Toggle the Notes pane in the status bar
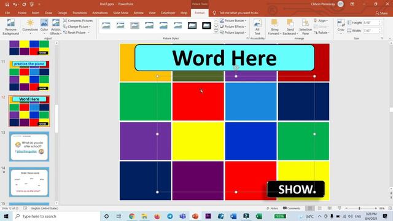The width and height of the screenshot is (393, 221). [272, 208]
